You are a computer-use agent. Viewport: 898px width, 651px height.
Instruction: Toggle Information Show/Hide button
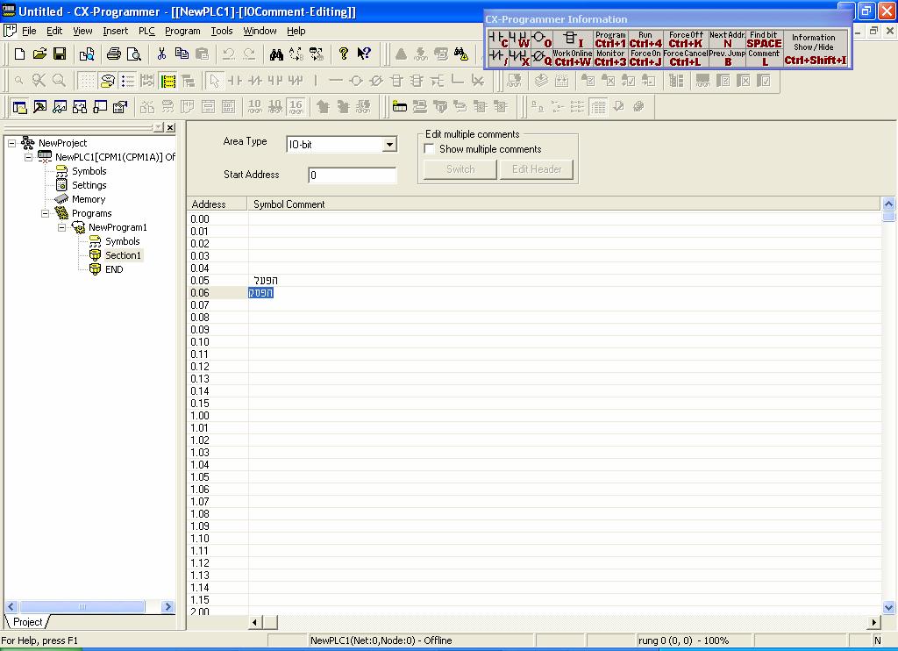tap(815, 48)
